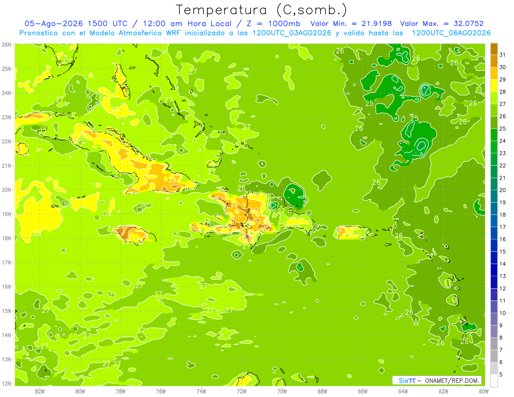The image size is (514, 397).
Task: Click the 24N latitude label
Action: pos(6,93)
